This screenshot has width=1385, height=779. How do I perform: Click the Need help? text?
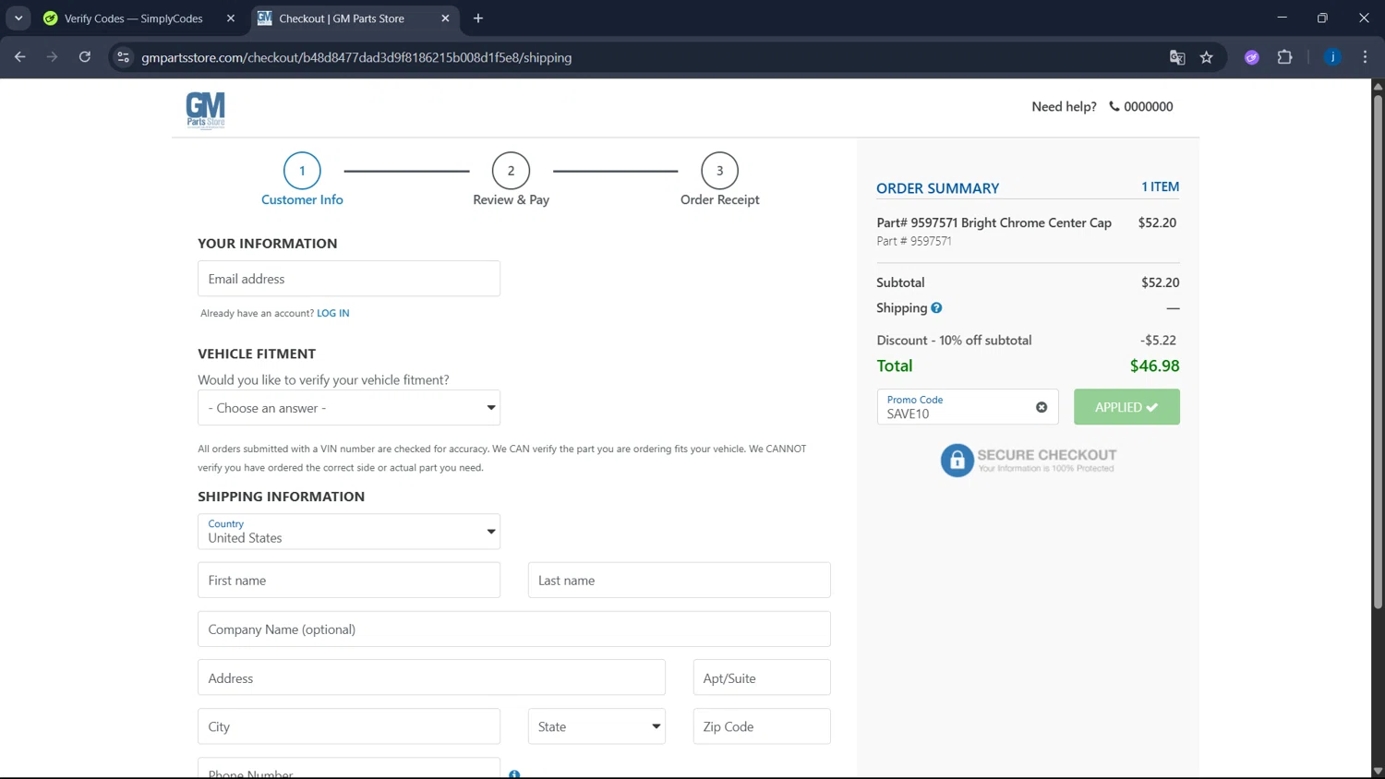pyautogui.click(x=1064, y=106)
